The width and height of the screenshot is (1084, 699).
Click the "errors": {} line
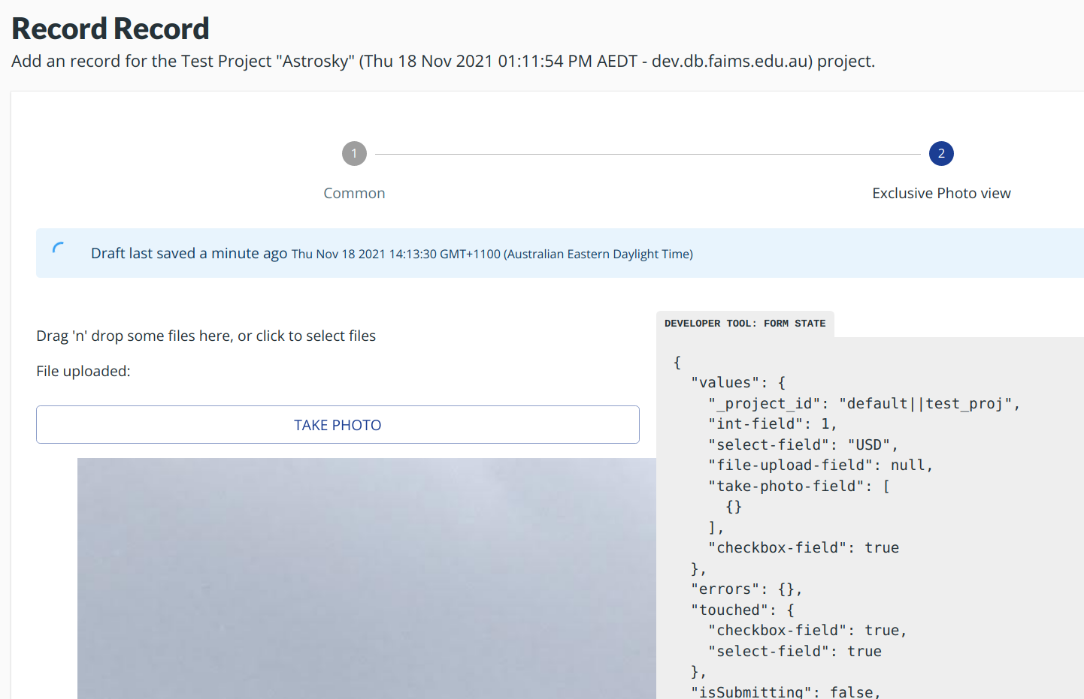point(746,589)
